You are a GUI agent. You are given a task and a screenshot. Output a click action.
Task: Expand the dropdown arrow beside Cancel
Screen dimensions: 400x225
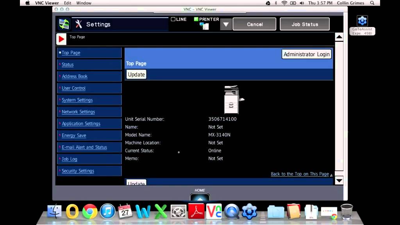[226, 25]
